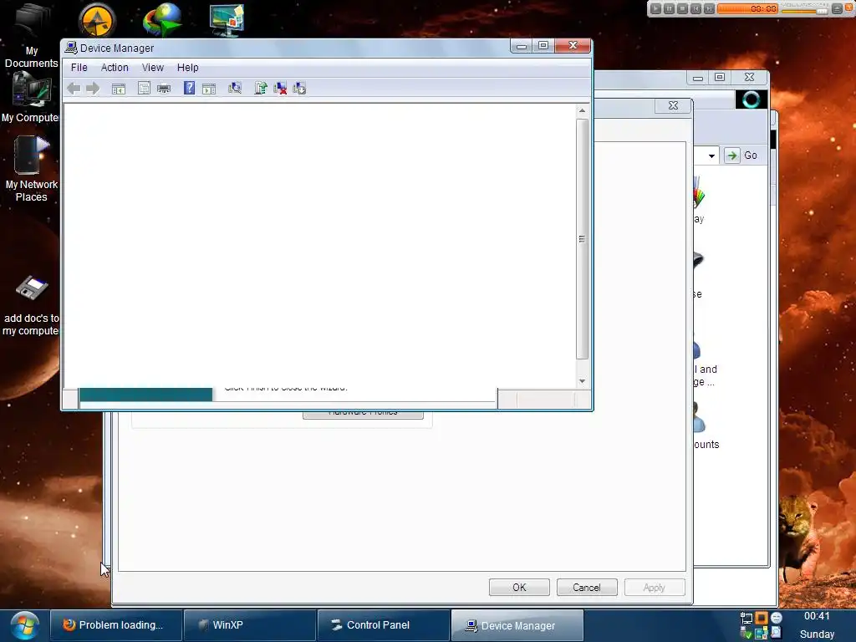The image size is (856, 642).
Task: Toggle show/hide console tree icon
Action: 119,89
